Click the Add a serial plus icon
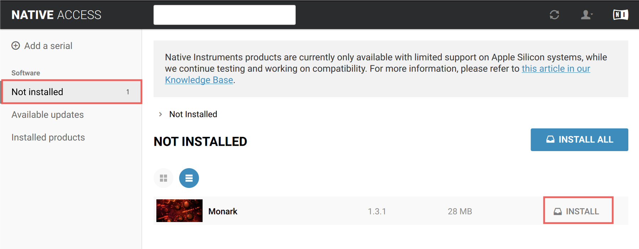Screen dimensions: 639x249 click(x=15, y=45)
